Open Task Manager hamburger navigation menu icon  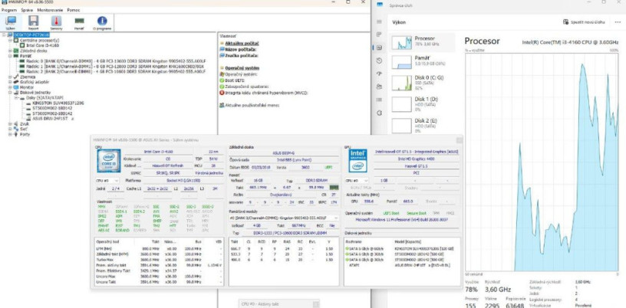379,21
